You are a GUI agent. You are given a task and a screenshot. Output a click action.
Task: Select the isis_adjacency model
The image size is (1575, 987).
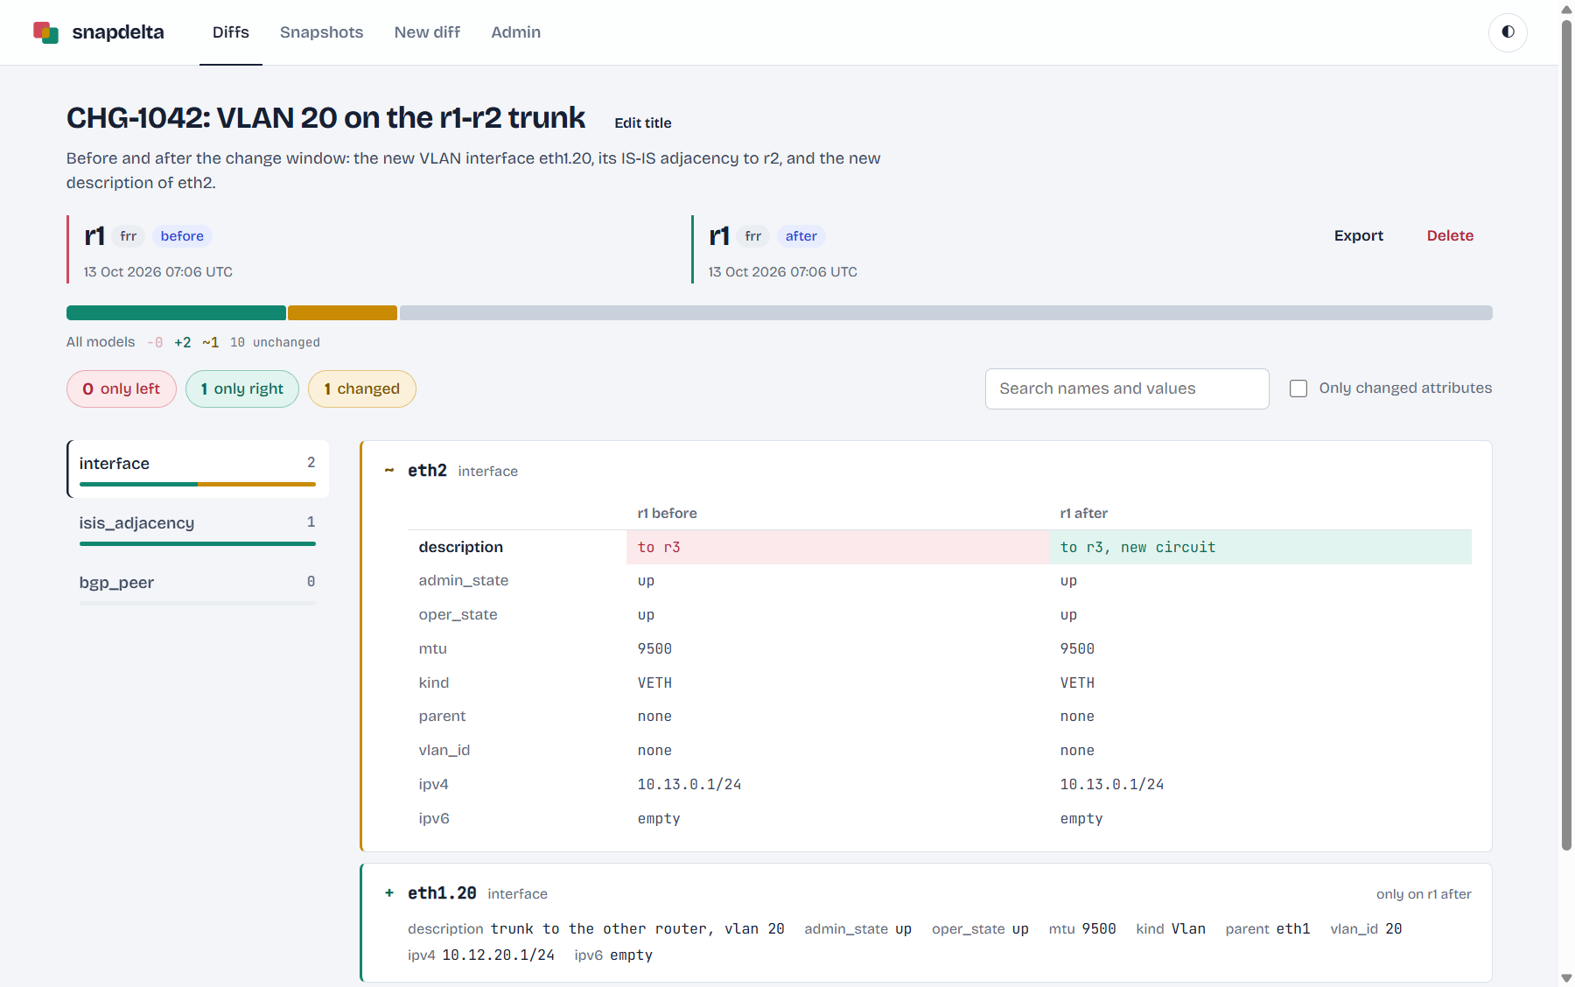pos(198,528)
